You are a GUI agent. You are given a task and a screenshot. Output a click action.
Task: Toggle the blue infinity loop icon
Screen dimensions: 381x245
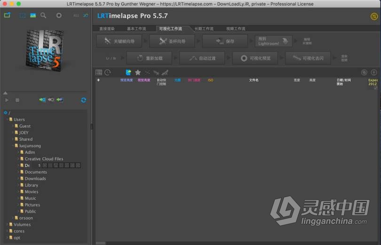(86, 16)
